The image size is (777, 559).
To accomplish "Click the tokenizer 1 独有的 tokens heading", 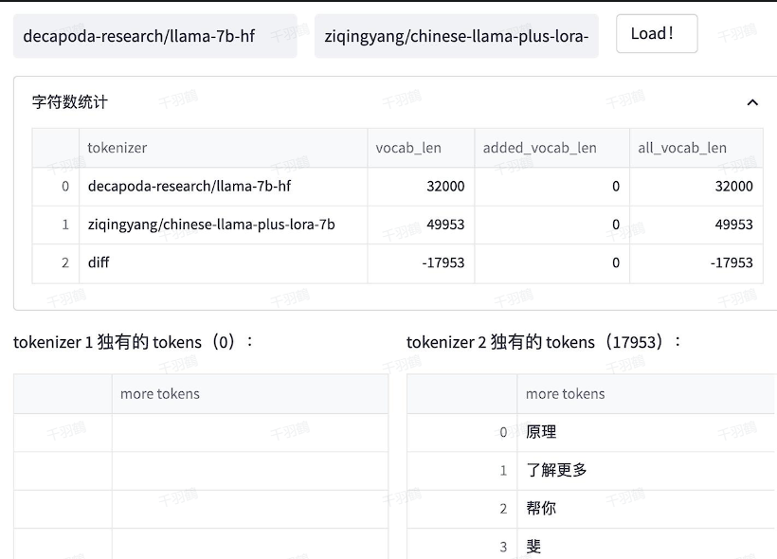I will [134, 342].
